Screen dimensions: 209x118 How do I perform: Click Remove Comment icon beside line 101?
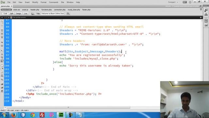pos(2,69)
